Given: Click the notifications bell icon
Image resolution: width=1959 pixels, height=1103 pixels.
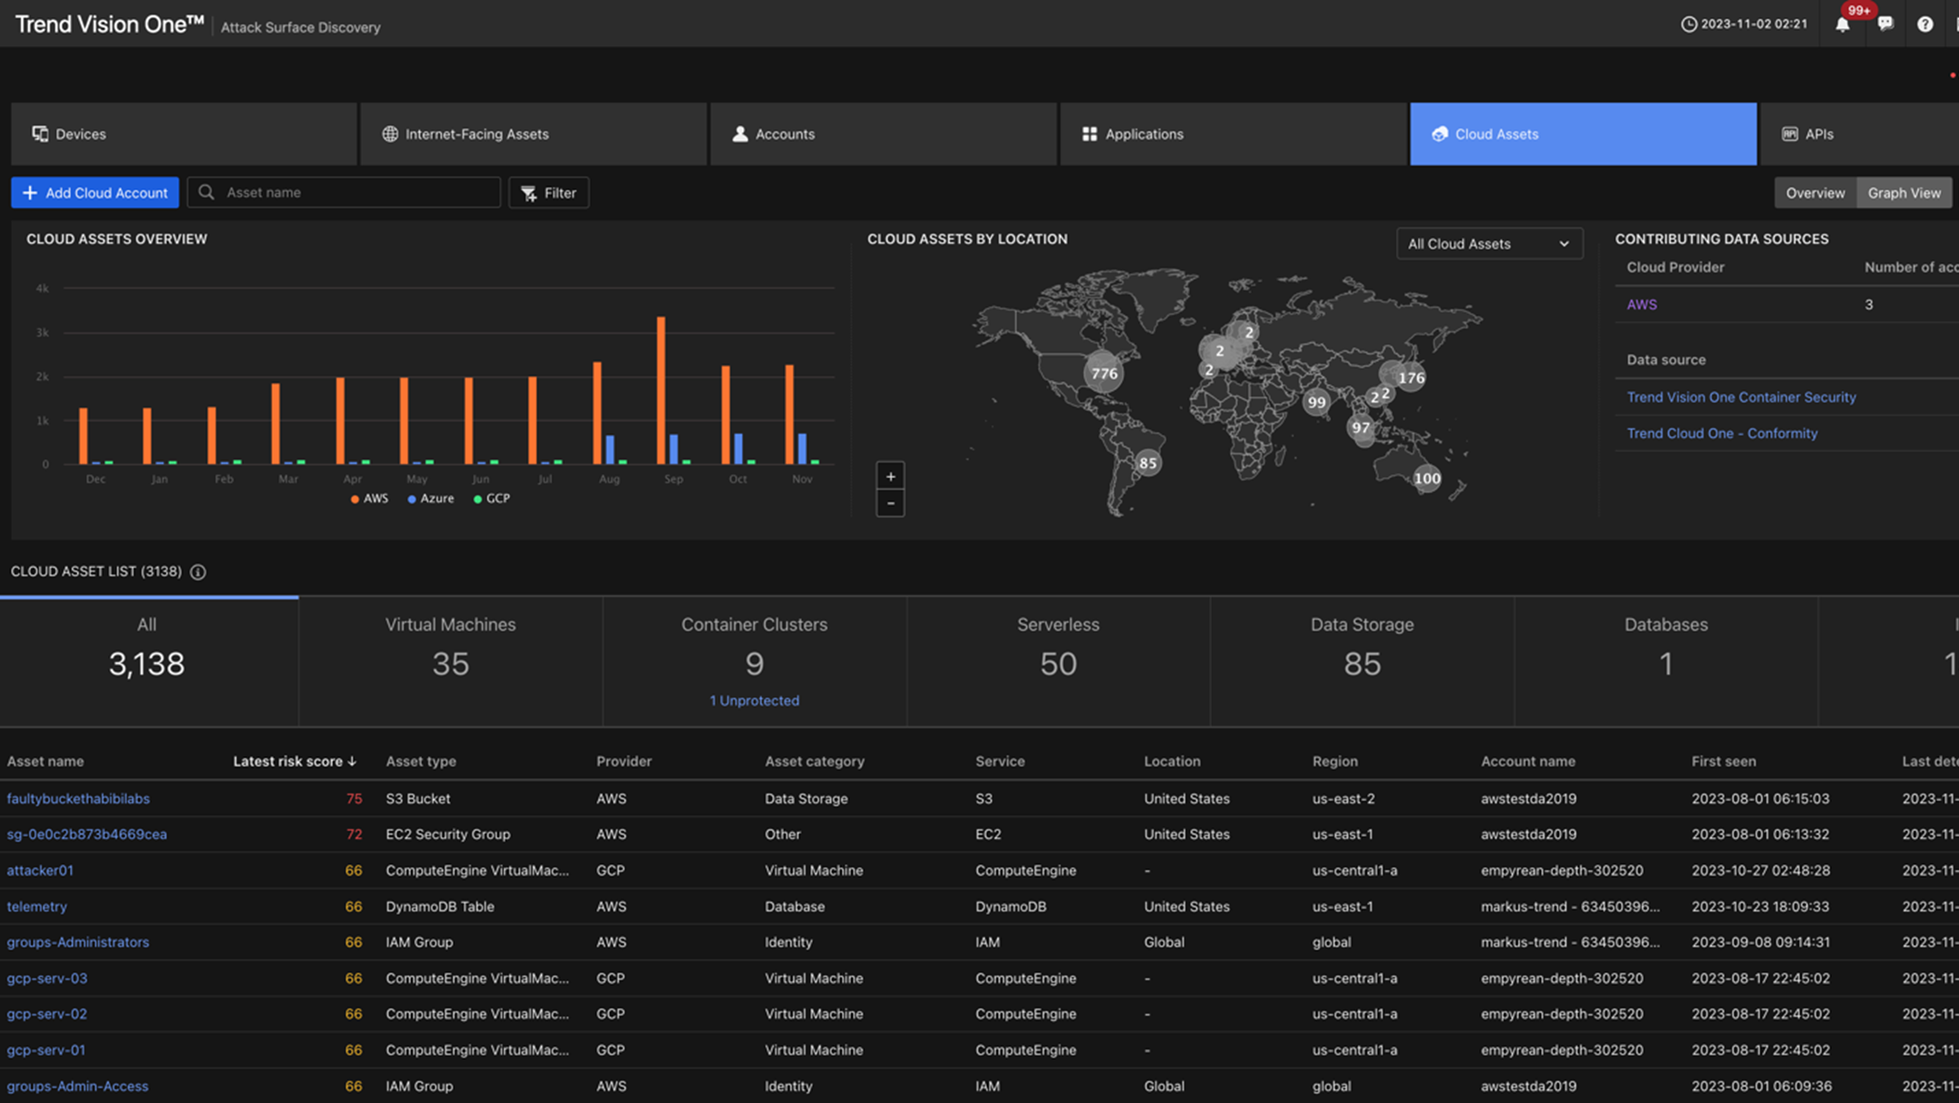Looking at the screenshot, I should point(1842,24).
